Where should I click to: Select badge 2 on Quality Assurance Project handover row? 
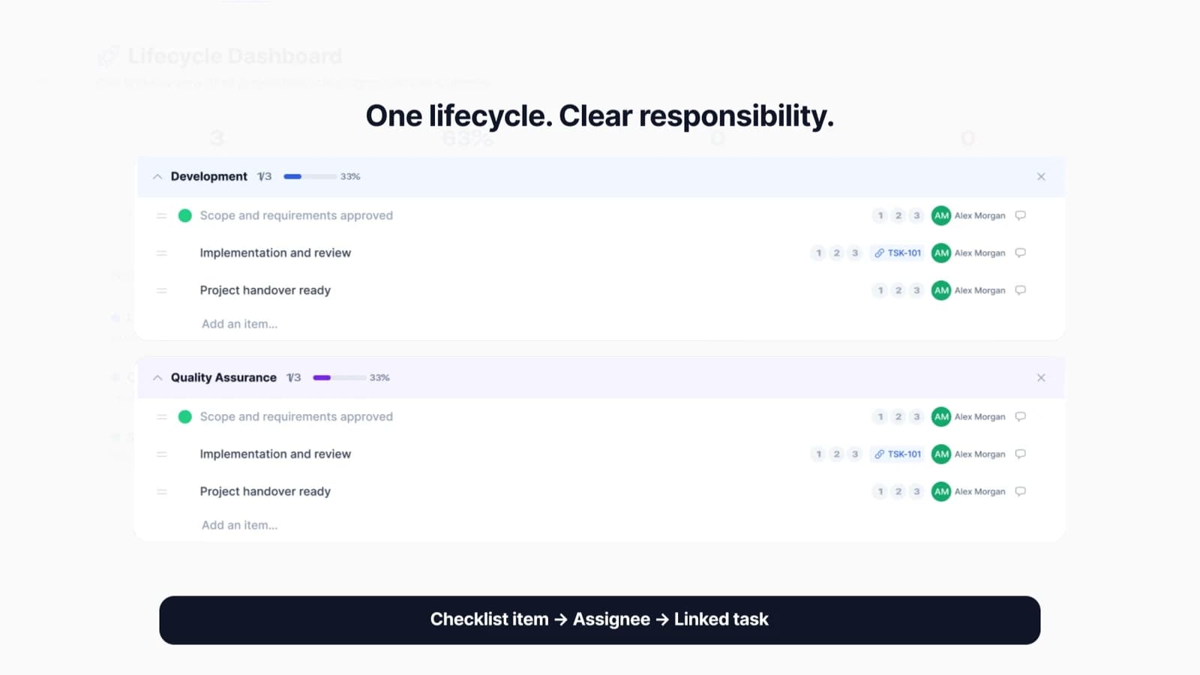click(x=898, y=492)
